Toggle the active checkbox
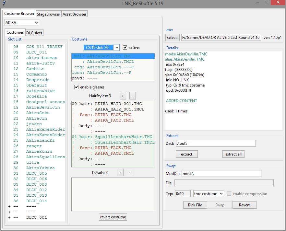Screen dimensions: 286x231 (125, 48)
